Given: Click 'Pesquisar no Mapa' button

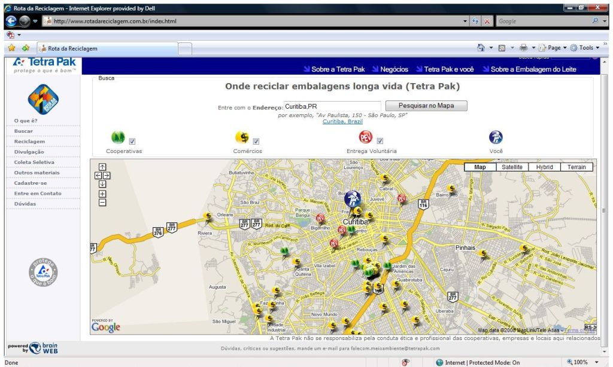Looking at the screenshot, I should pos(426,106).
